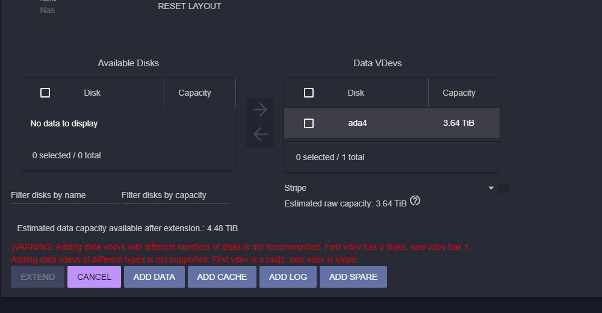Click the right arrow to move disks to Data VDevs
The height and width of the screenshot is (313, 602).
tap(260, 110)
